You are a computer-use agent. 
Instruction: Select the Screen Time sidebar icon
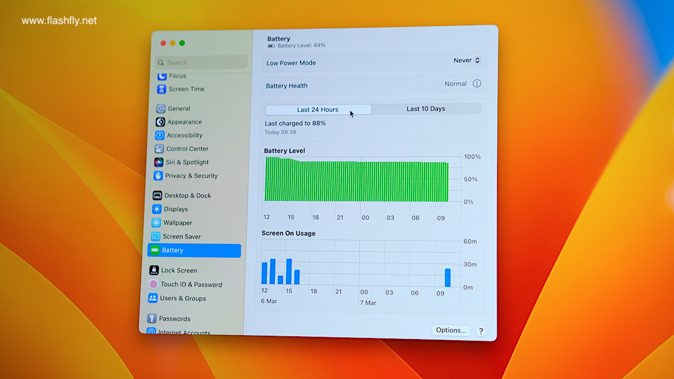coord(162,89)
